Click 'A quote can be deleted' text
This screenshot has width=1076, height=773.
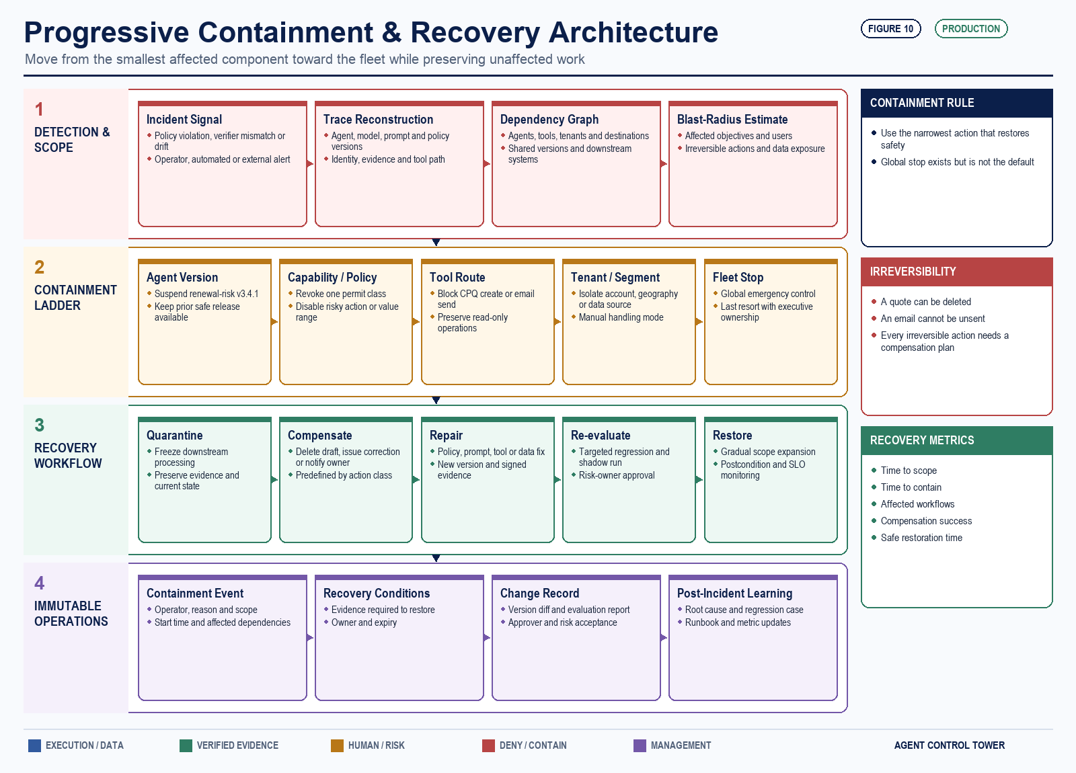coord(926,302)
